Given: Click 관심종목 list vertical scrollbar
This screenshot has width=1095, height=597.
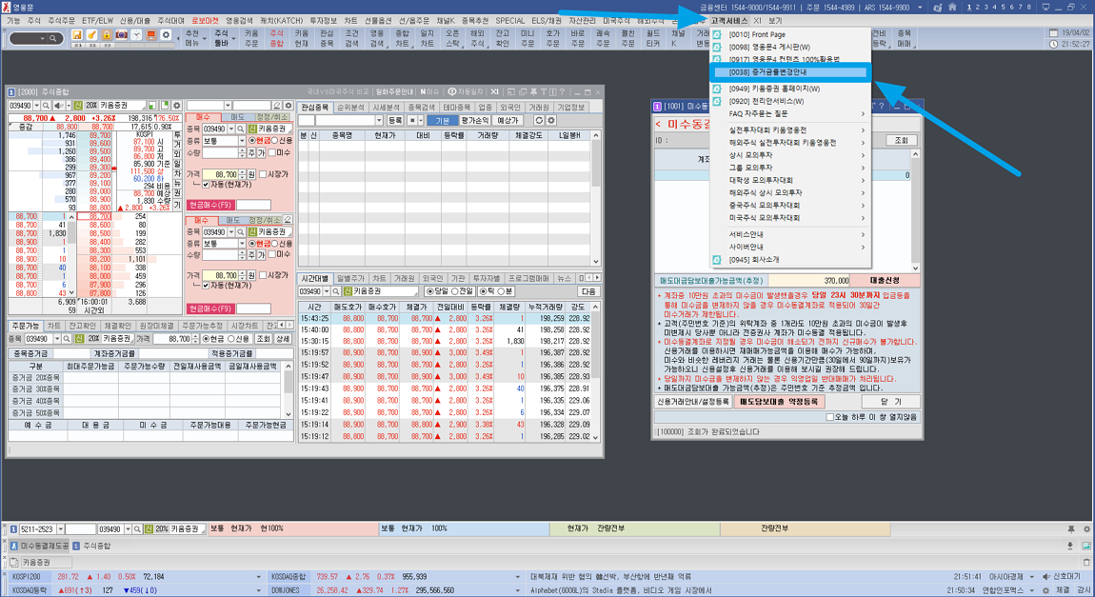Looking at the screenshot, I should click(x=596, y=198).
